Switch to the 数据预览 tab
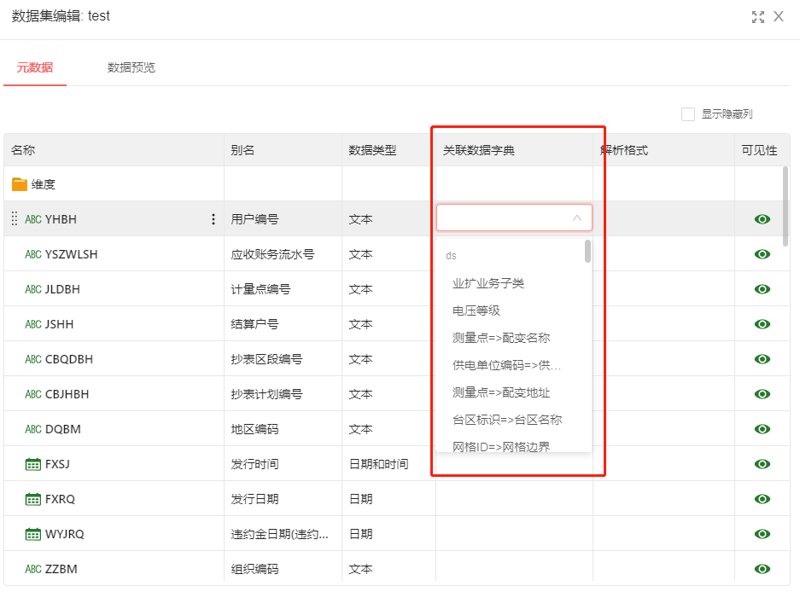Screen dimensions: 800x592 (x=131, y=67)
